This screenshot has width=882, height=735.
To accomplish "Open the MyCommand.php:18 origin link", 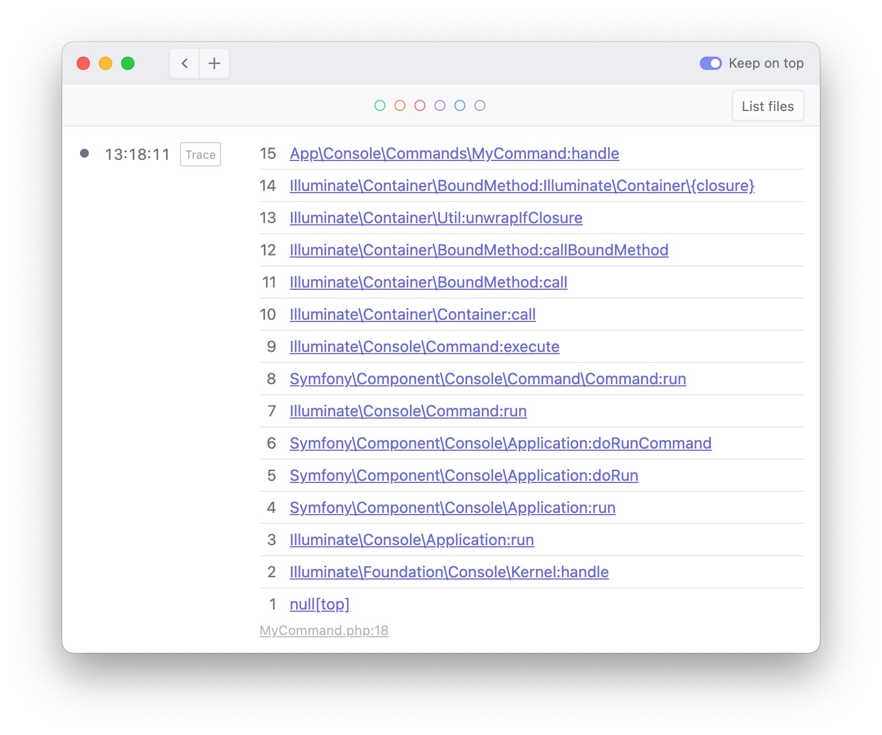I will pyautogui.click(x=324, y=631).
